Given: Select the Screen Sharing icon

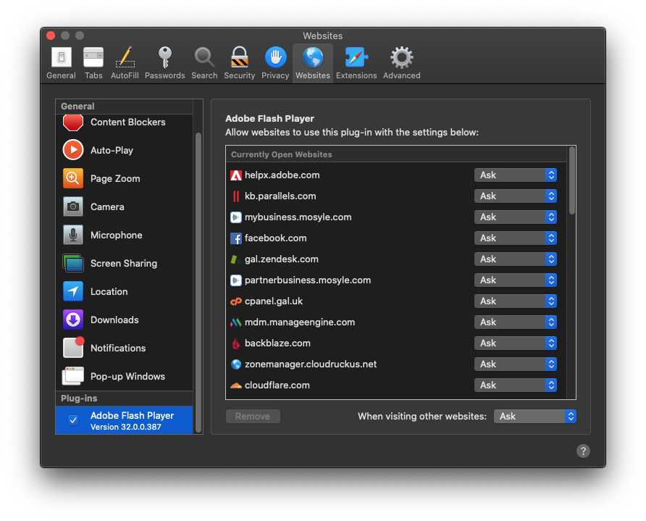Looking at the screenshot, I should coord(73,263).
